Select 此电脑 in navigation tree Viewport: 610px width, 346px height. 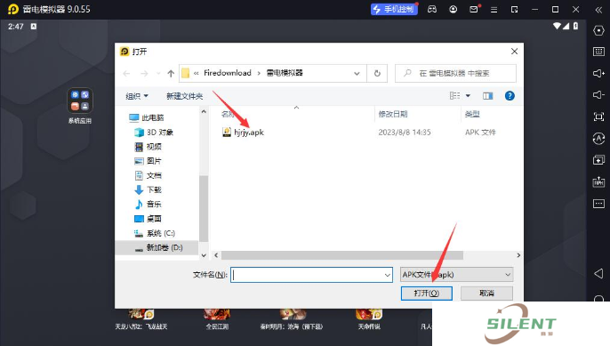point(146,117)
